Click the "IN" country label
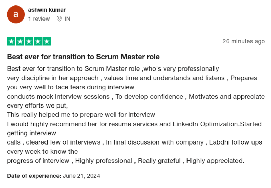This screenshot has height=188, width=271. [67, 19]
